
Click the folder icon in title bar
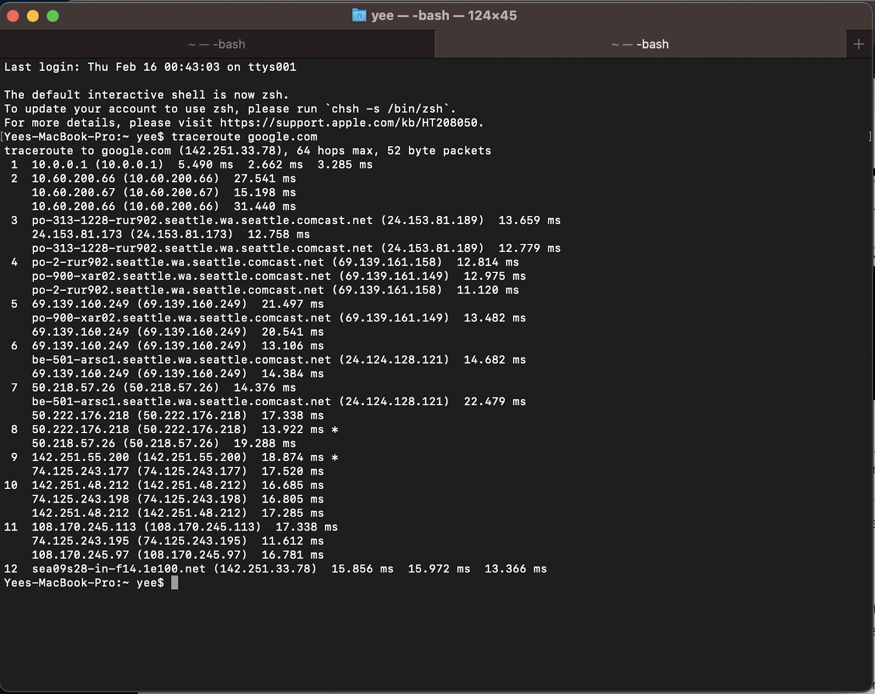click(x=359, y=15)
